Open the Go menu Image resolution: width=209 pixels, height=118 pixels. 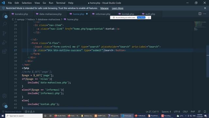(x=44, y=3)
